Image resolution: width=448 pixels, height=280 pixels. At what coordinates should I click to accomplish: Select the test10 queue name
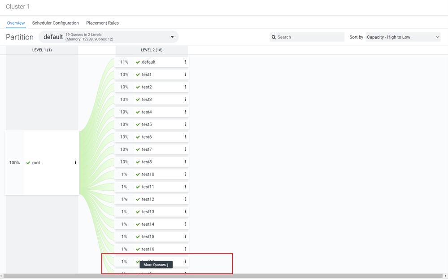[148, 174]
